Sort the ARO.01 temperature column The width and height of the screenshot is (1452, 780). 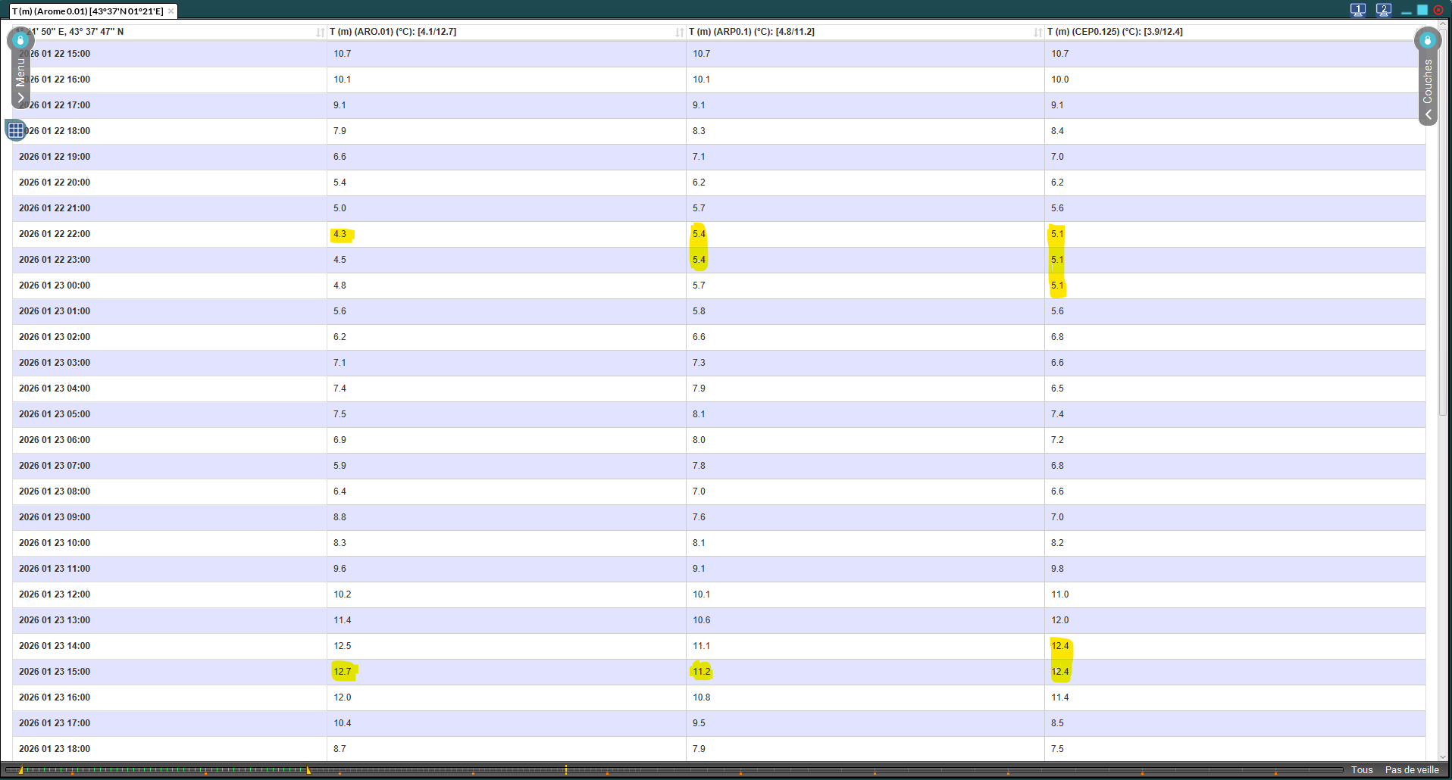pos(679,32)
